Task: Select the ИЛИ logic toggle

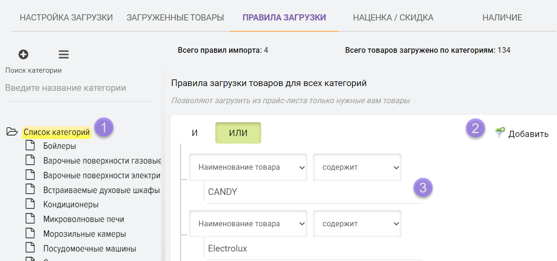Action: pyautogui.click(x=238, y=133)
